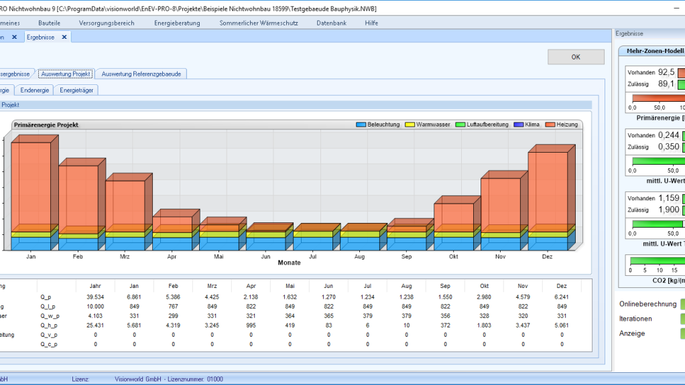The image size is (685, 385).
Task: Click the Beleuchtung blue legend swatch
Action: click(x=361, y=125)
